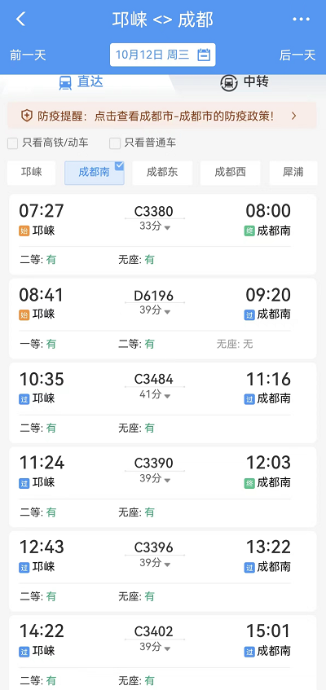Tap the 始 origin badge on C3380
The width and height of the screenshot is (326, 690).
coord(24,231)
